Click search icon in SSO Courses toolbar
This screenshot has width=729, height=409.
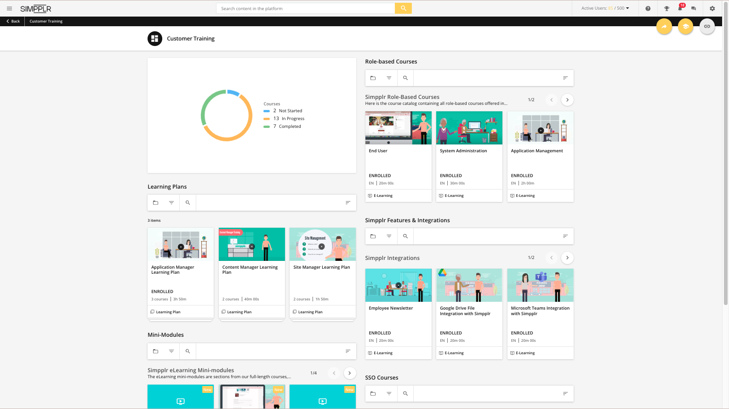pyautogui.click(x=405, y=393)
